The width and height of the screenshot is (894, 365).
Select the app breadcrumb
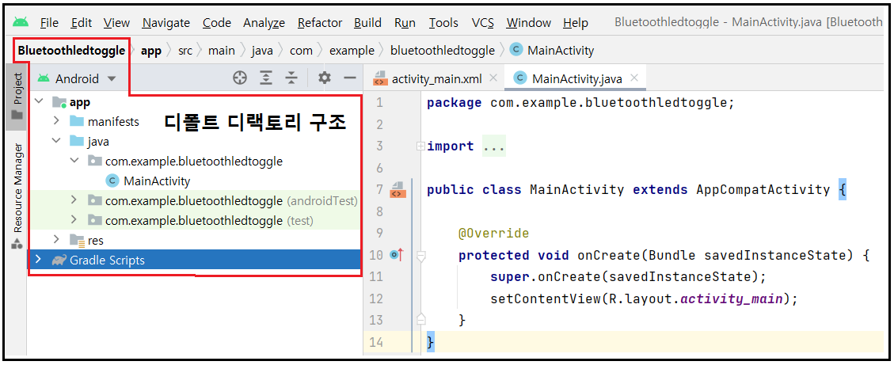151,50
